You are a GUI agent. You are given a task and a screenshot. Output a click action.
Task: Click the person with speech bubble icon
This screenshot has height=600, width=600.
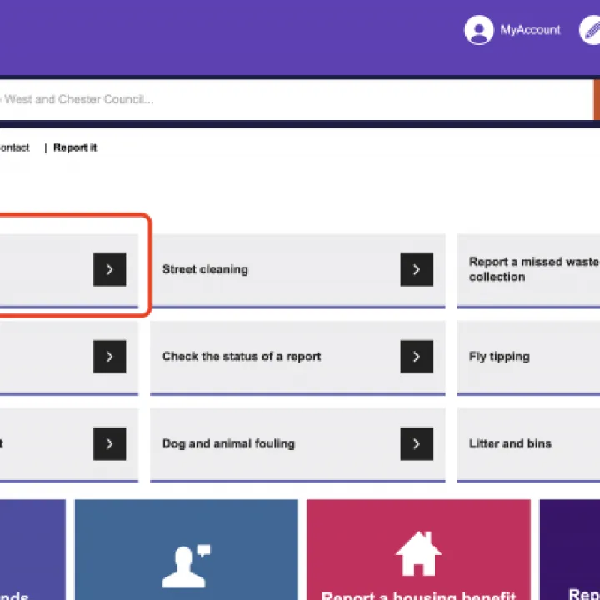(186, 566)
